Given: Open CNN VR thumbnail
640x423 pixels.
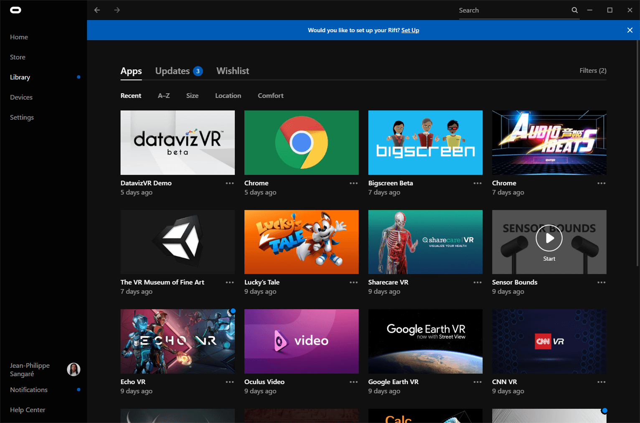Looking at the screenshot, I should [549, 341].
